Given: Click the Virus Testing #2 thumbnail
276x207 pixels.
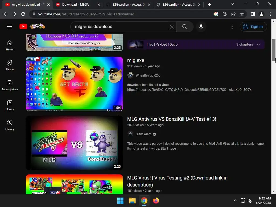Looking at the screenshot, I should (74, 184).
